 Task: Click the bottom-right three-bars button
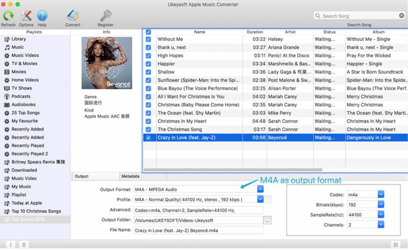point(396,244)
